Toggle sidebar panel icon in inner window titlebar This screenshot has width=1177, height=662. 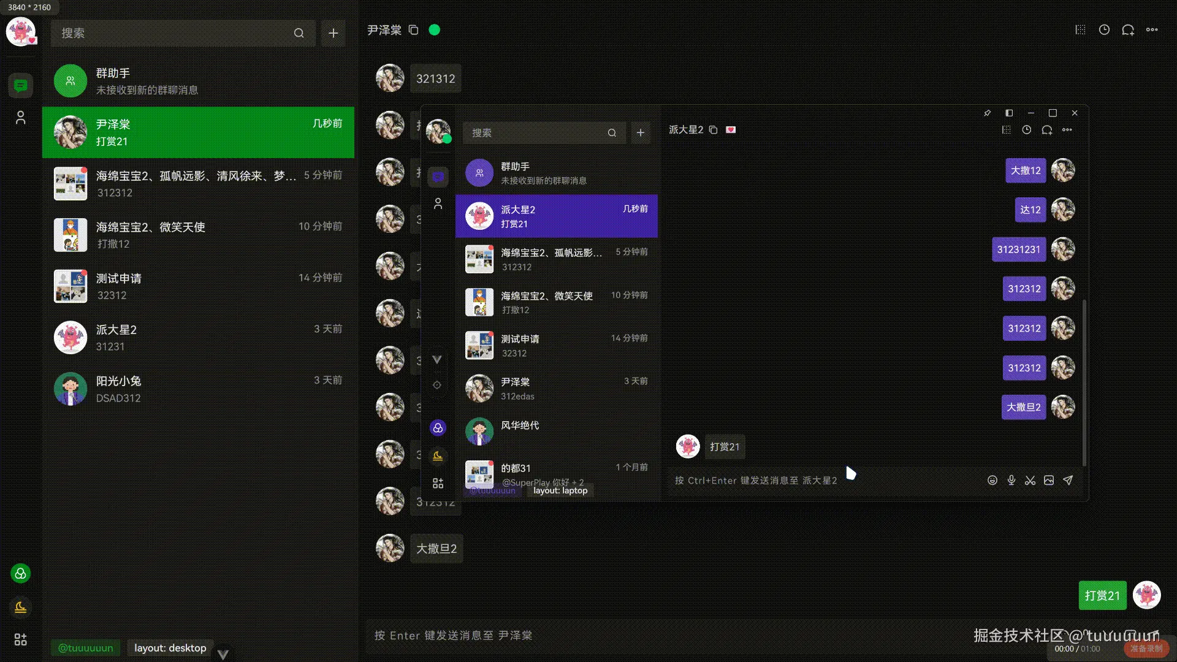click(1009, 113)
